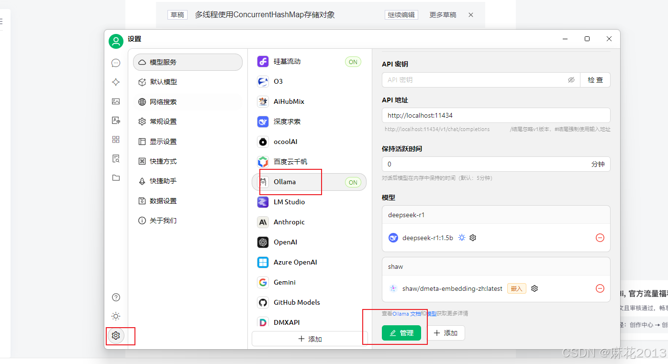Click the green 管理 models button
668x364 pixels.
click(x=401, y=333)
